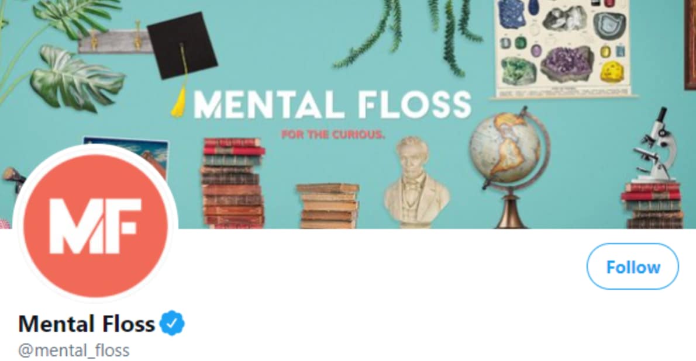Screen dimensions: 696x361
Task: Click the blue verified badge
Action: point(172,323)
